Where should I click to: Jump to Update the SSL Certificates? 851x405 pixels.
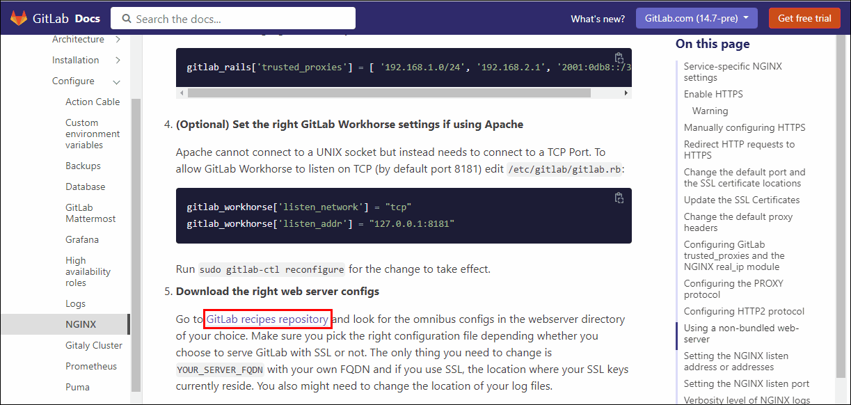[742, 200]
